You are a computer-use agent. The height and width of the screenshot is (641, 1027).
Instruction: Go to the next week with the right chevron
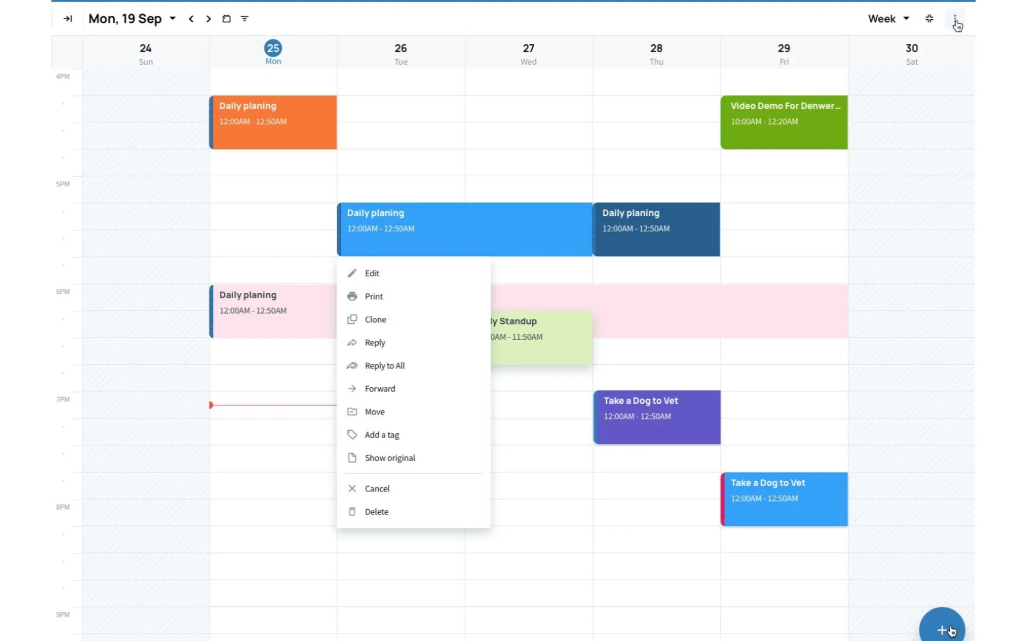(209, 19)
